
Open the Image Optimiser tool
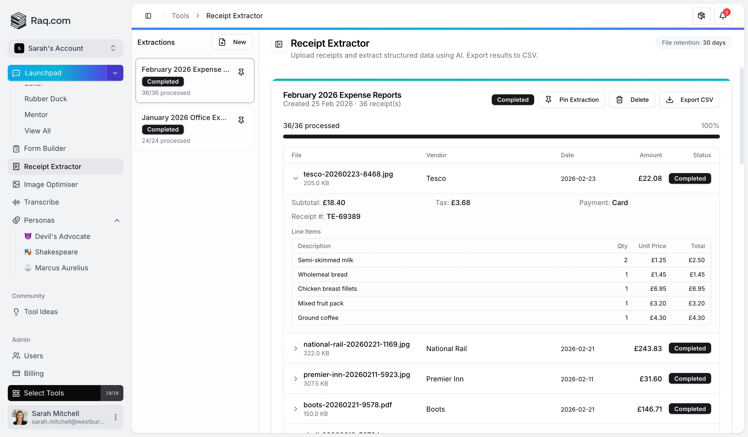tap(51, 184)
